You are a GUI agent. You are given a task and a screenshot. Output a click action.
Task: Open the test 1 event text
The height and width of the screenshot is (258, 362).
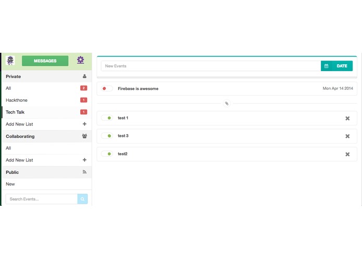123,118
